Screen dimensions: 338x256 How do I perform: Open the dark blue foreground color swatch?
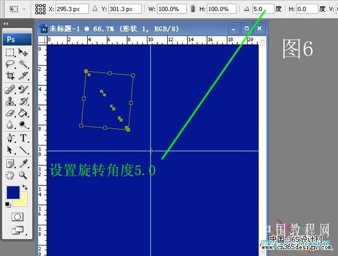click(x=13, y=193)
